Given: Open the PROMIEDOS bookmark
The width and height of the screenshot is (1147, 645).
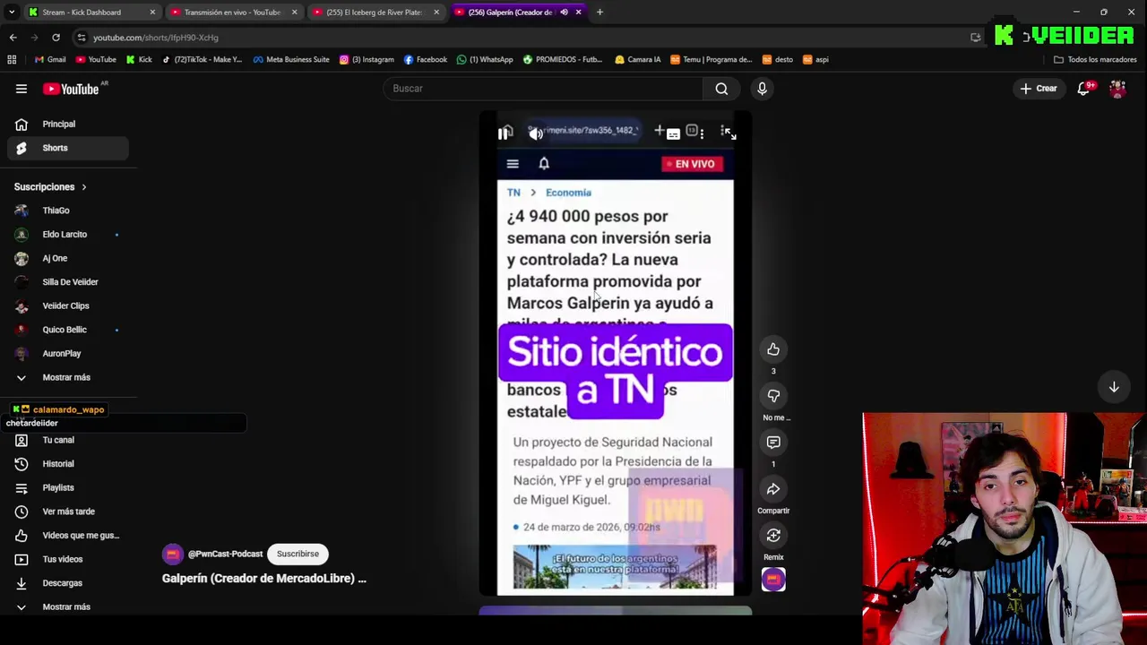Looking at the screenshot, I should (563, 60).
